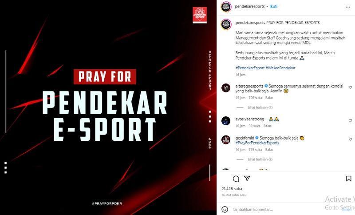The width and height of the screenshot is (355, 215).
Task: Open emoji picker in comment box
Action: coord(225,209)
